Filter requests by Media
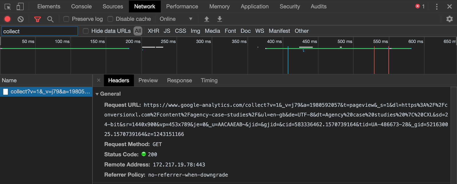457x184 pixels. coord(212,31)
